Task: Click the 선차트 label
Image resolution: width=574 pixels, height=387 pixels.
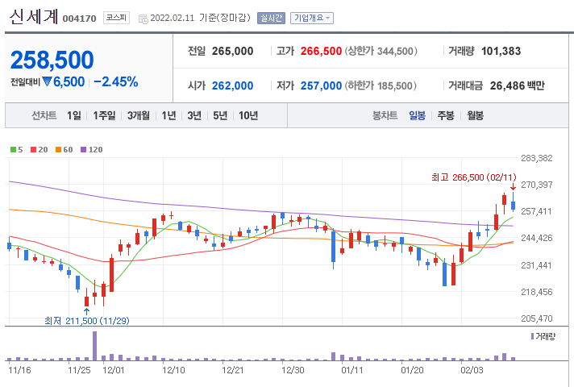Action: tap(44, 116)
